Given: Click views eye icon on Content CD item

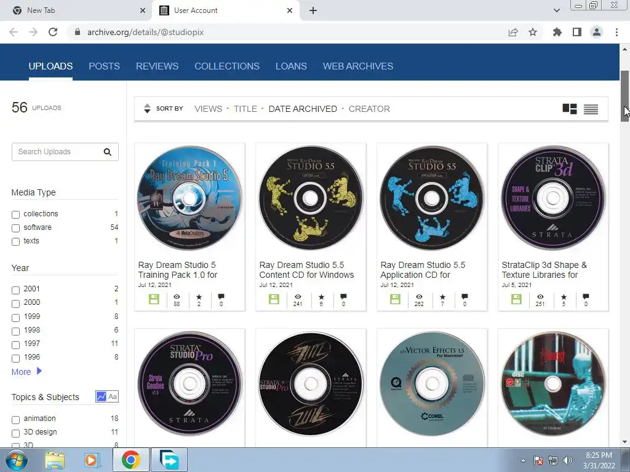Looking at the screenshot, I should click(x=298, y=297).
